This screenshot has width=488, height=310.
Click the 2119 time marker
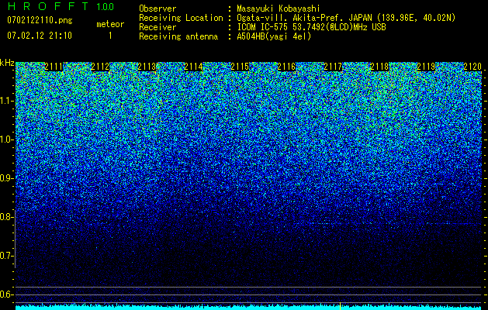[426, 67]
